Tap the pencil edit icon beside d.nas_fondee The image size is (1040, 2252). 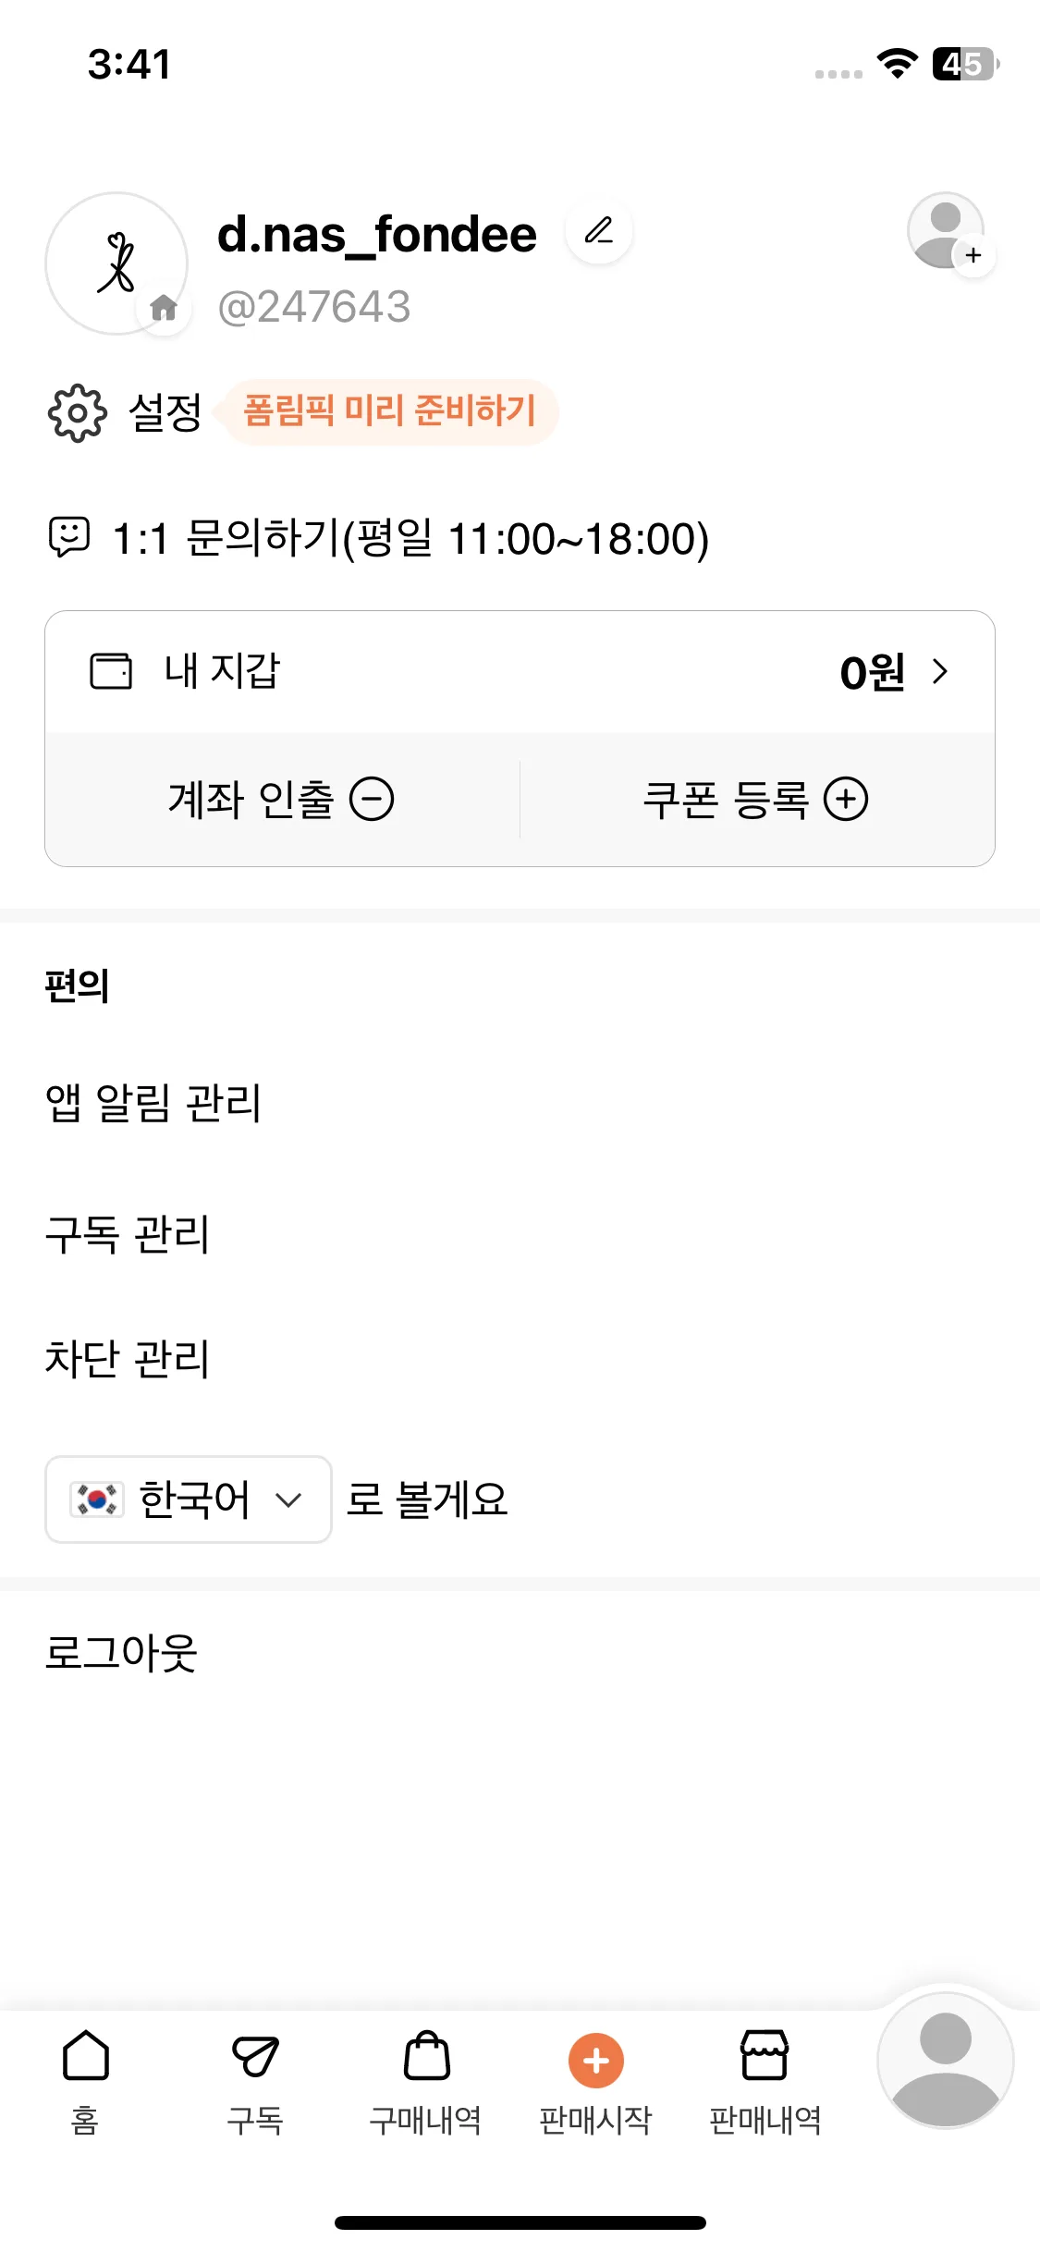(599, 230)
